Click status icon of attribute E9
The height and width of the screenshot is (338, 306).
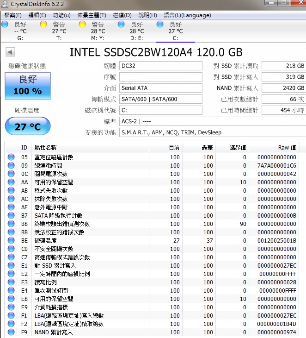[x=11, y=307]
